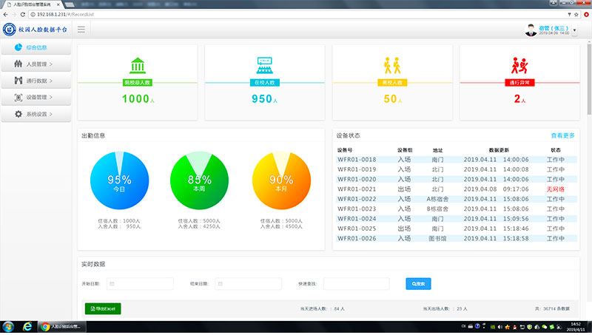Click the campus platform logo emblem

click(10, 30)
